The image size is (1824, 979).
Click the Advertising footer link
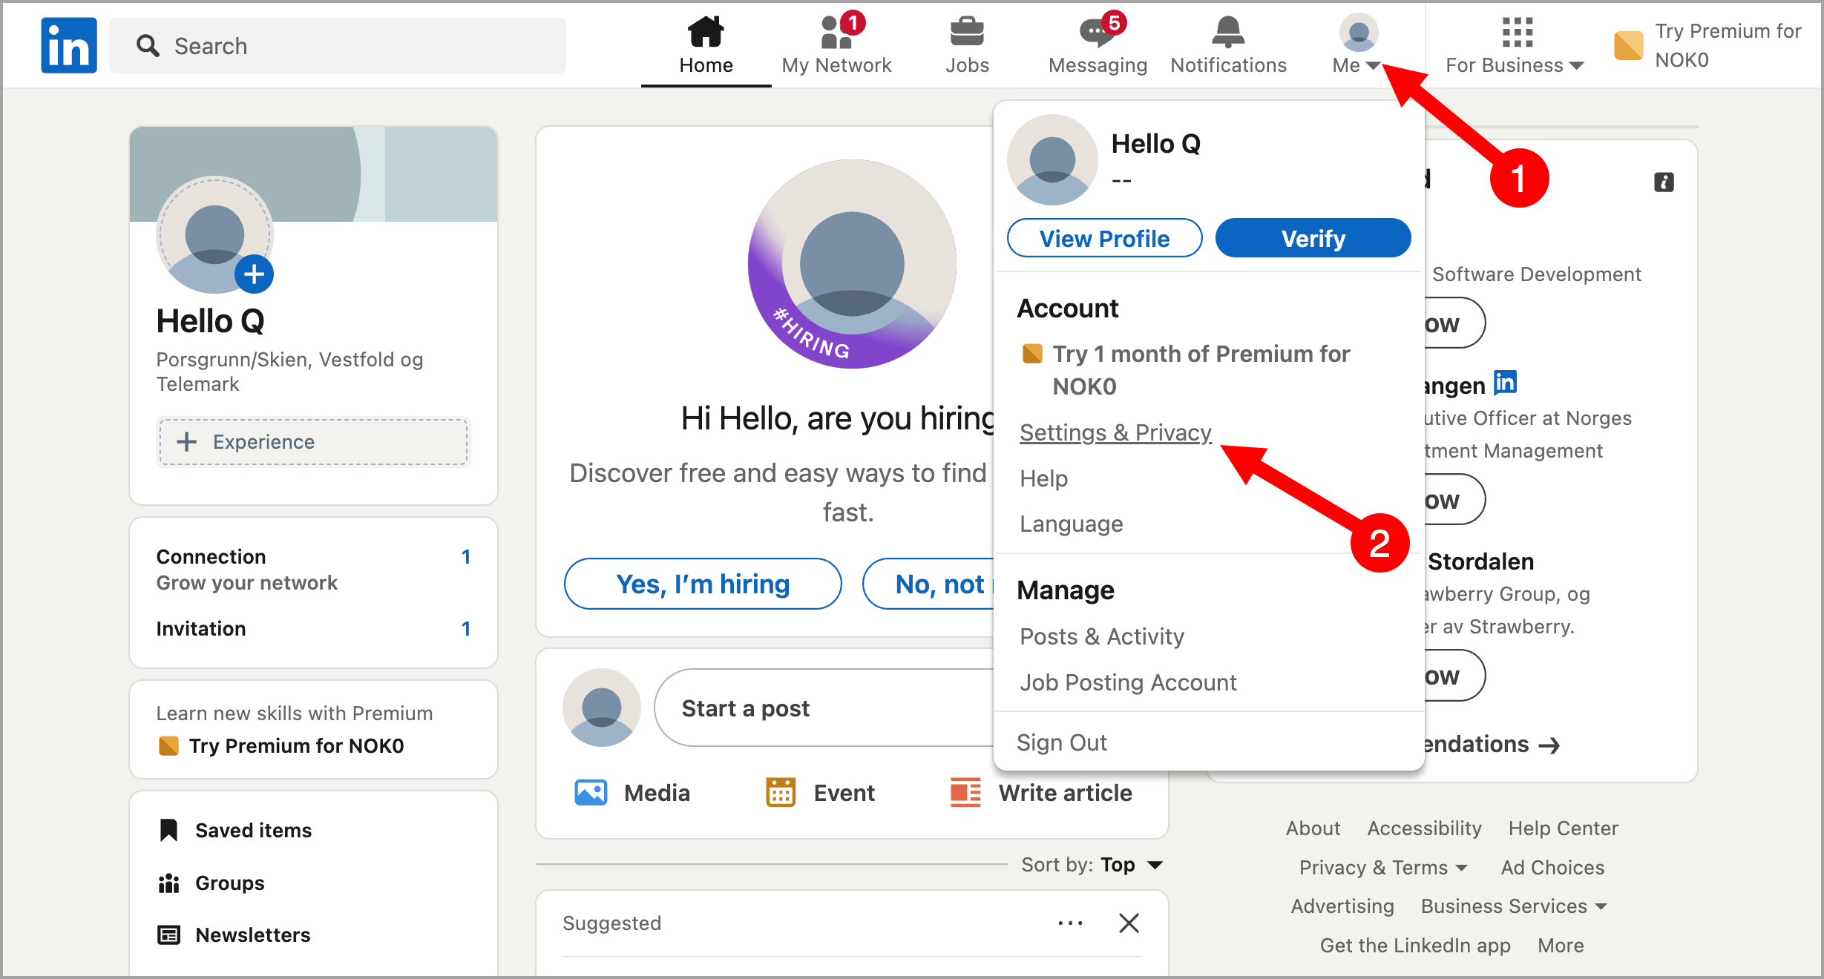pyautogui.click(x=1342, y=906)
